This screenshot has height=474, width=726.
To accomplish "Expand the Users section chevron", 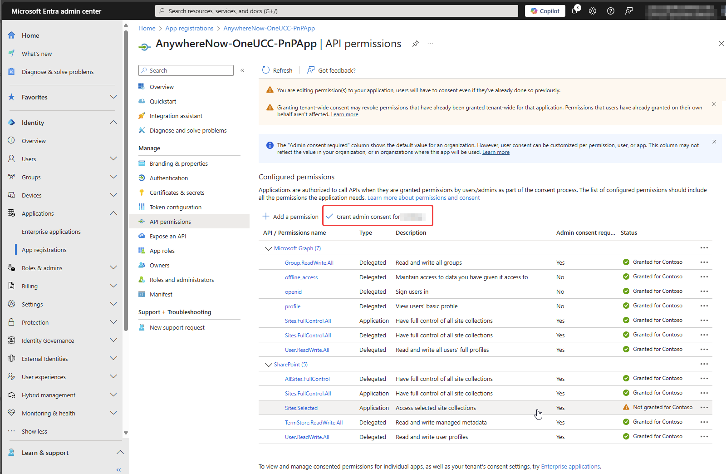I will click(x=113, y=158).
